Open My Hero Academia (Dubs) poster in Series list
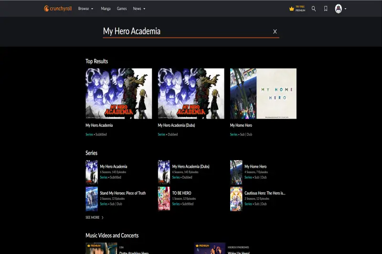 [x=164, y=172]
